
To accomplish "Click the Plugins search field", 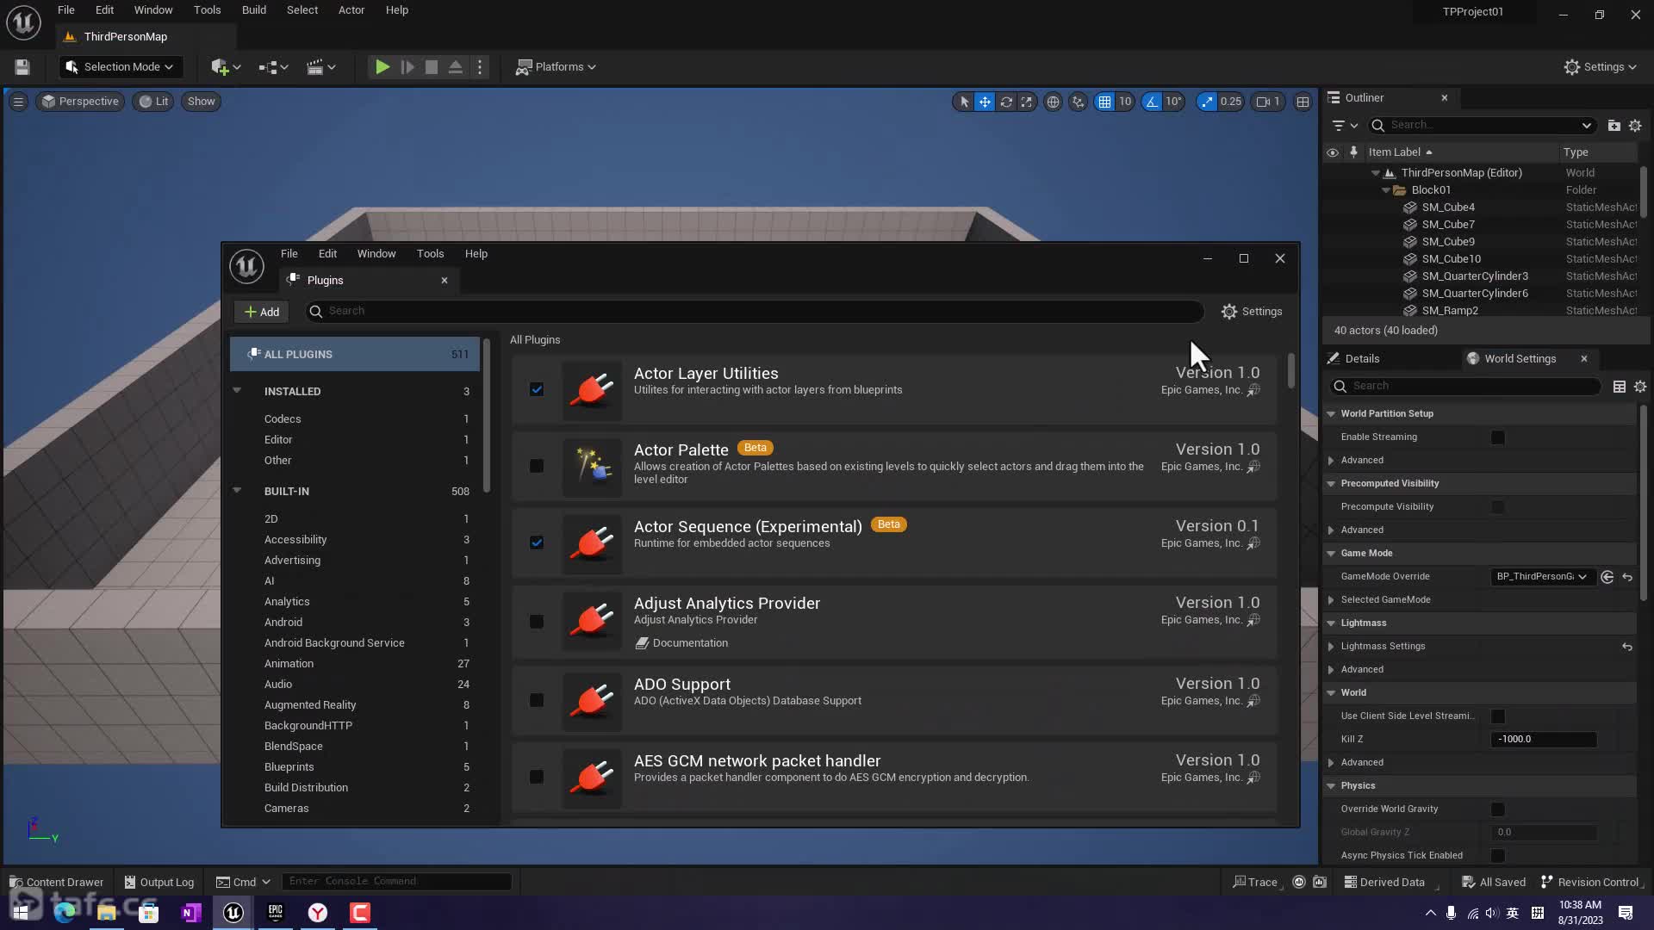I will 755,312.
